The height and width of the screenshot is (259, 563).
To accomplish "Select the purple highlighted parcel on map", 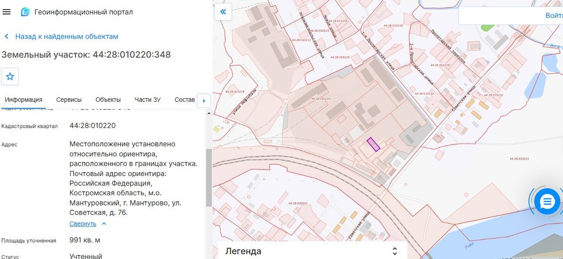I will (x=373, y=144).
